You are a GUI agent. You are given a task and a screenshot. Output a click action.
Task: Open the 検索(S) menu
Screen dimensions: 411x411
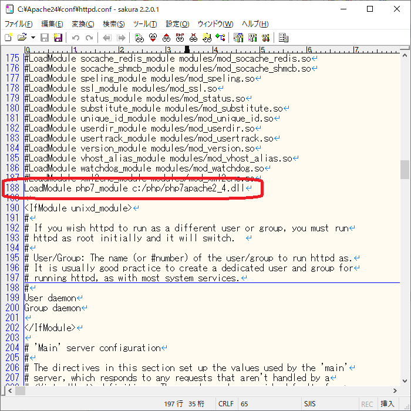point(113,24)
